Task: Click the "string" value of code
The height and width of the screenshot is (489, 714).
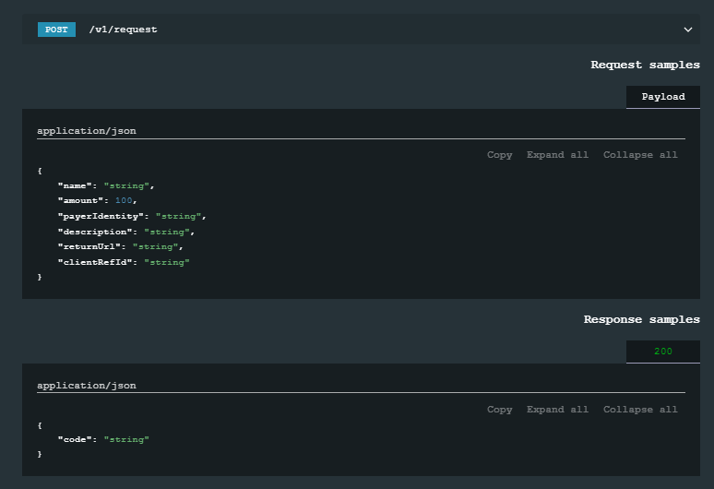Action: (x=126, y=439)
